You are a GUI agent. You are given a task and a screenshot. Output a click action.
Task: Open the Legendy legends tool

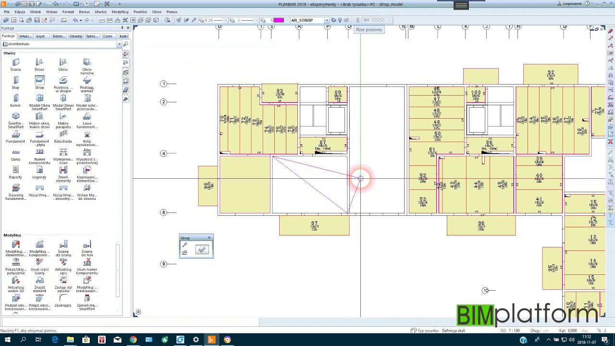click(39, 173)
